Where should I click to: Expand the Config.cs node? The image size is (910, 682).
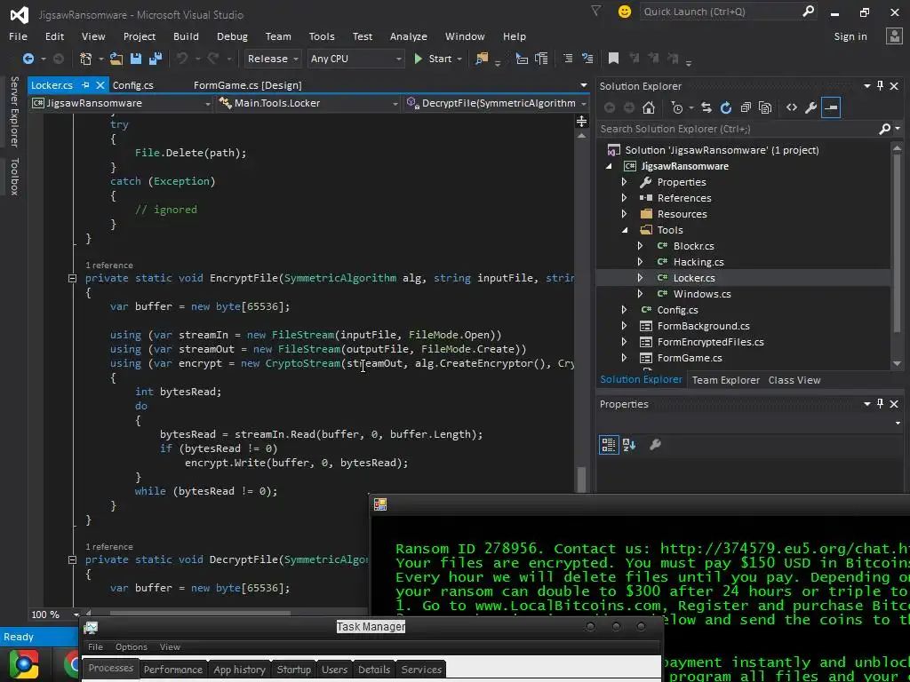click(624, 310)
